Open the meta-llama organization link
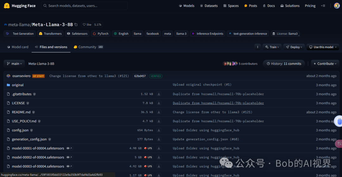This screenshot has width=342, height=177. pos(19,25)
